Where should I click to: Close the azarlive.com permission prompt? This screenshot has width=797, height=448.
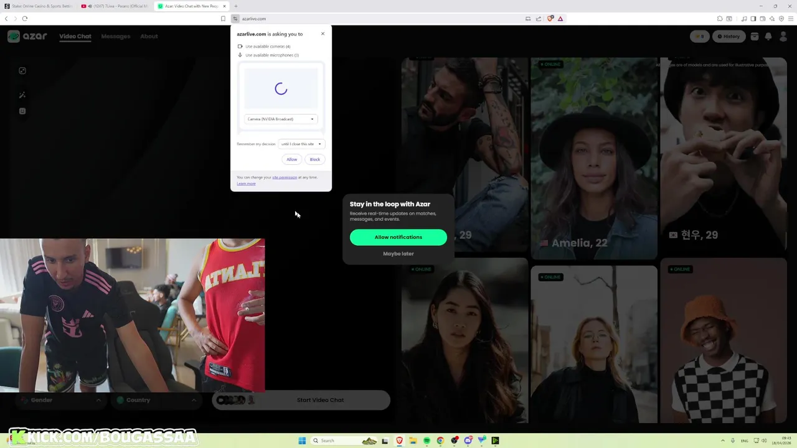(323, 34)
